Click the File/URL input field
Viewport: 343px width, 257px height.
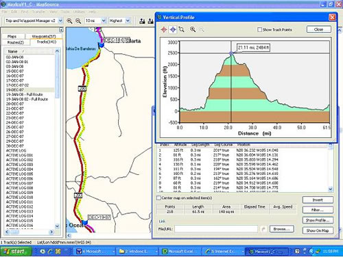pos(216,229)
